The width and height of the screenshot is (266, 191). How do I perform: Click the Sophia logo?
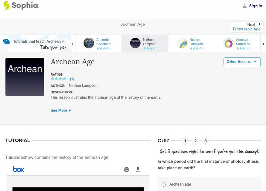tap(22, 6)
